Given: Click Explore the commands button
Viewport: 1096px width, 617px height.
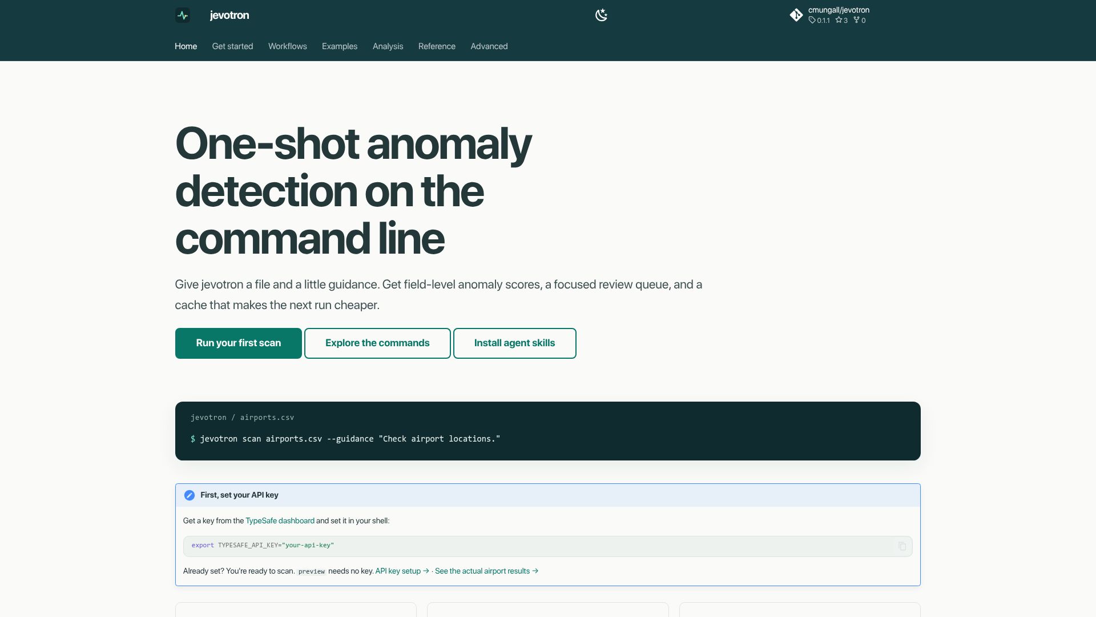Looking at the screenshot, I should pos(377,343).
